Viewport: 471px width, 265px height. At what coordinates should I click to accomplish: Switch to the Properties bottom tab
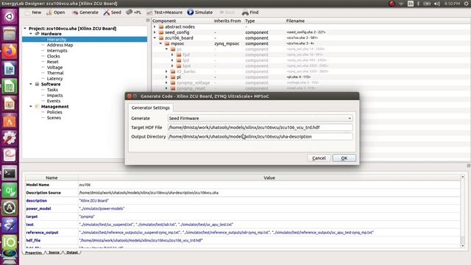click(33, 252)
